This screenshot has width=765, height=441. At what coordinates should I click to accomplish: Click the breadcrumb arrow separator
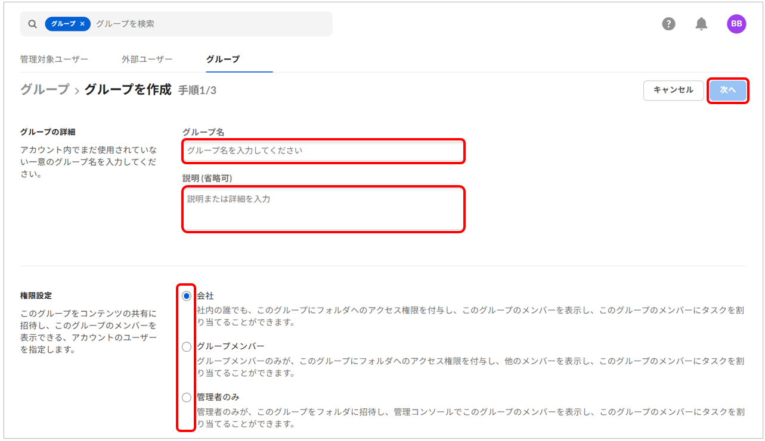pos(77,91)
